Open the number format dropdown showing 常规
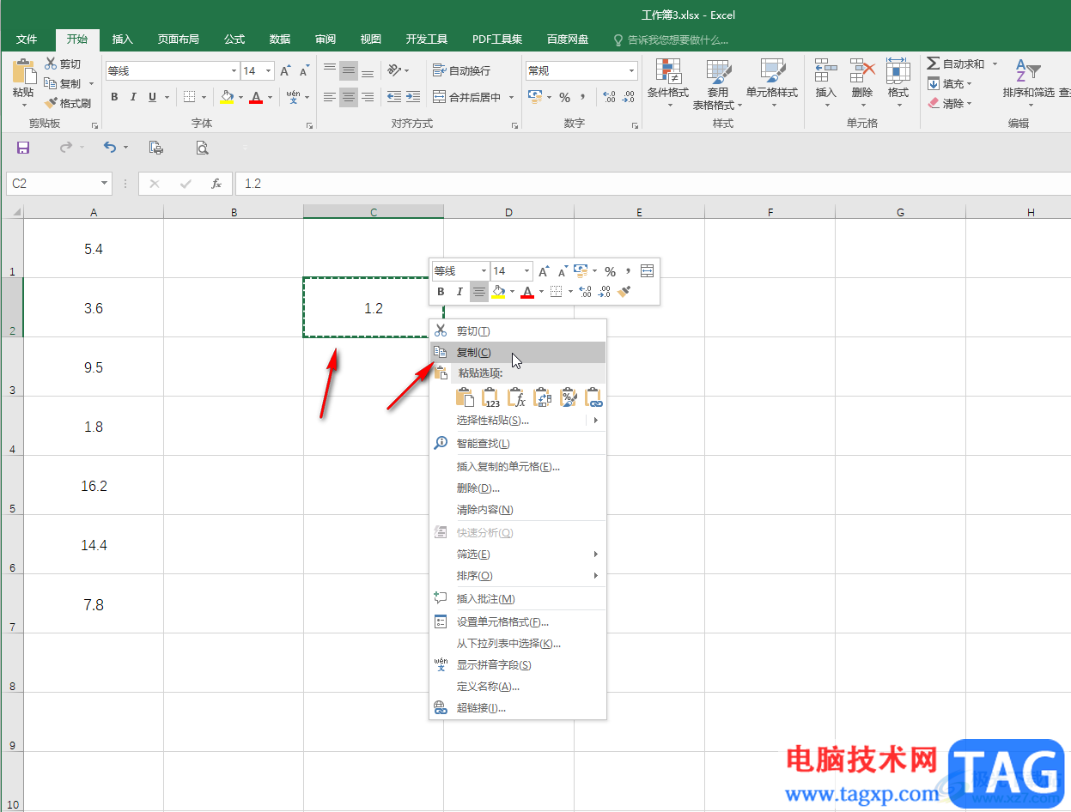The width and height of the screenshot is (1071, 812). (x=631, y=71)
